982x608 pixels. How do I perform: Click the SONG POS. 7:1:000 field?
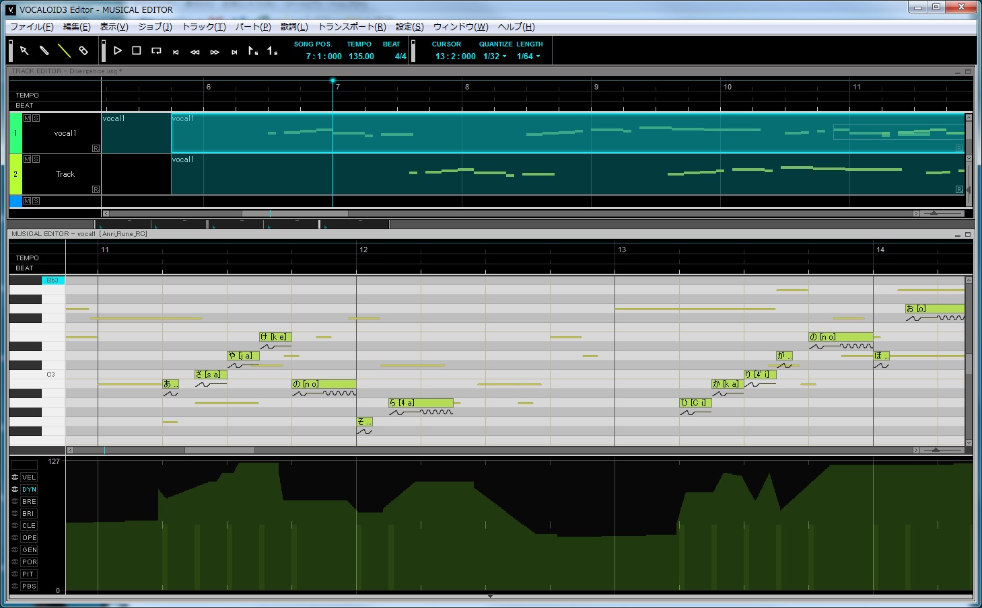[324, 56]
